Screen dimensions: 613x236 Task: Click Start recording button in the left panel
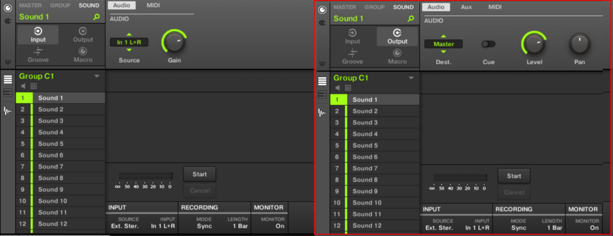coord(199,175)
